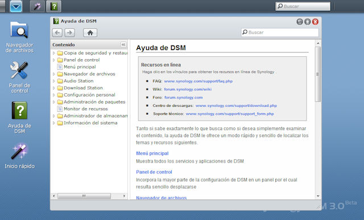
Task: Return to help home page
Action: tap(90, 32)
